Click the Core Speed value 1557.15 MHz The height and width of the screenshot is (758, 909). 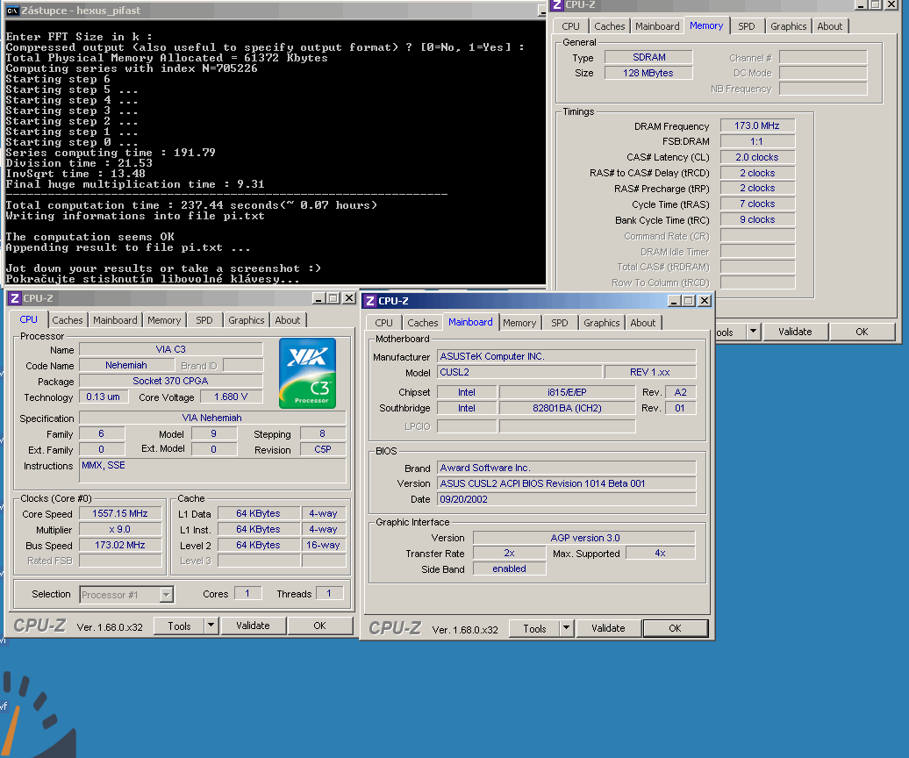click(x=120, y=513)
